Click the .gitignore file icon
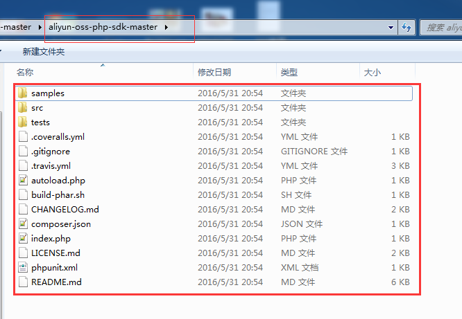 pos(23,151)
